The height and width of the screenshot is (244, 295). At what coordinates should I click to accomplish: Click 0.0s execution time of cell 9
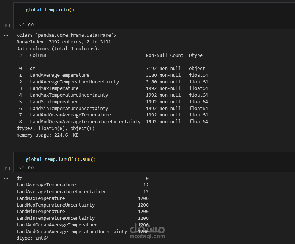coord(32,168)
